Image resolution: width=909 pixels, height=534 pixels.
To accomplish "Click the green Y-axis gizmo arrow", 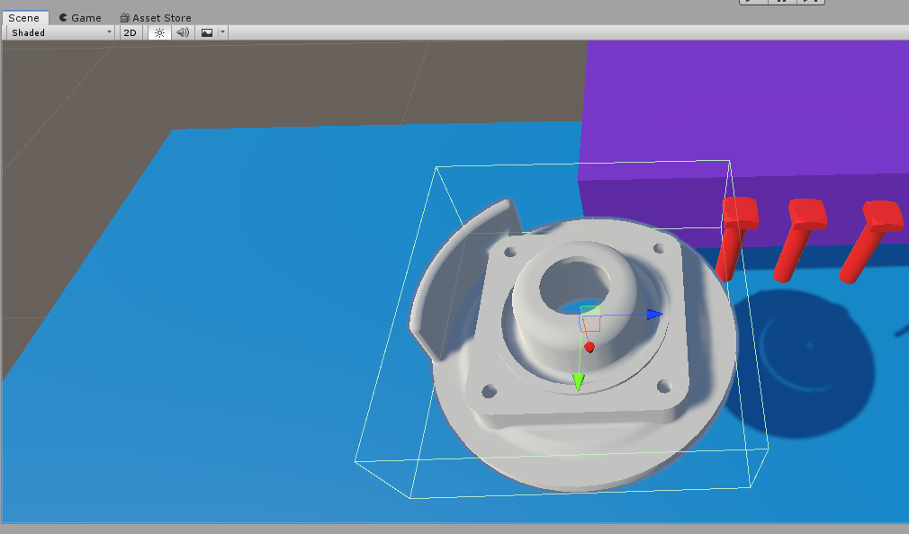I will click(580, 381).
